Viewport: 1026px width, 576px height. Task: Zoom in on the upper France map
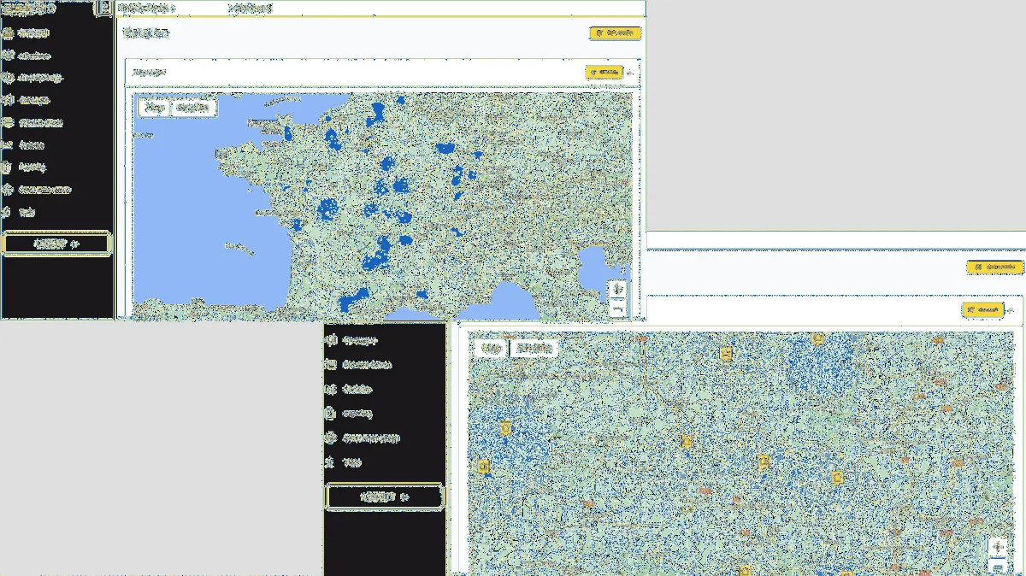pos(618,289)
